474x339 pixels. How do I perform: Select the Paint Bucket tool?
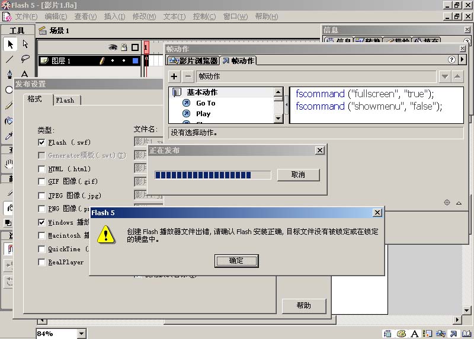(8, 121)
